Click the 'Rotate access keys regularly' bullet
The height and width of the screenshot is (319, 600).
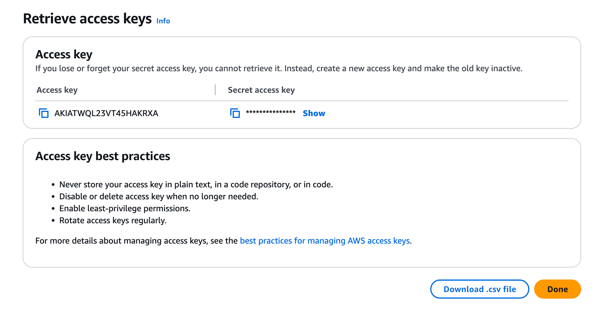pos(113,221)
